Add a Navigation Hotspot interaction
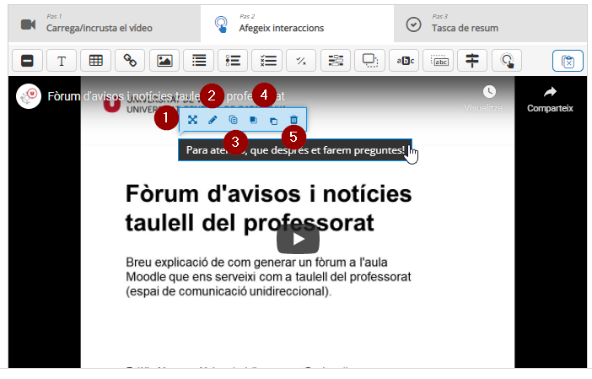The width and height of the screenshot is (592, 379). pyautogui.click(x=507, y=61)
